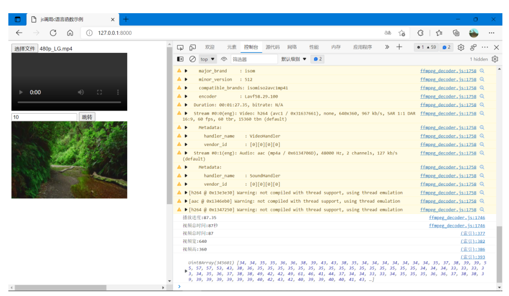Click the 选择文件 button
Viewport: 509px width, 296px height.
(25, 48)
